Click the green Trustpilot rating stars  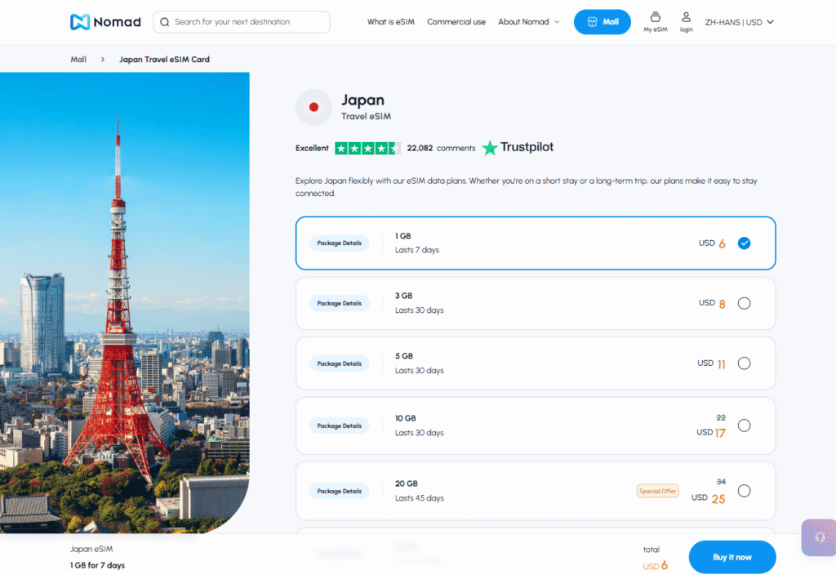(368, 148)
